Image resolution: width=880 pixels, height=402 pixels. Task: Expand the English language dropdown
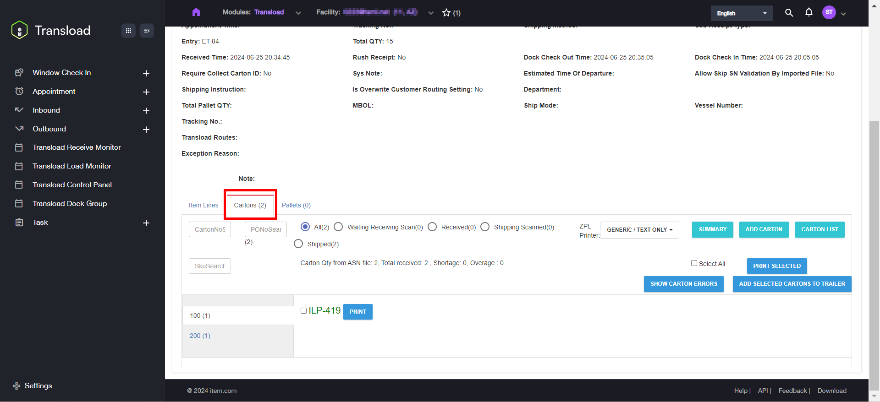(741, 13)
